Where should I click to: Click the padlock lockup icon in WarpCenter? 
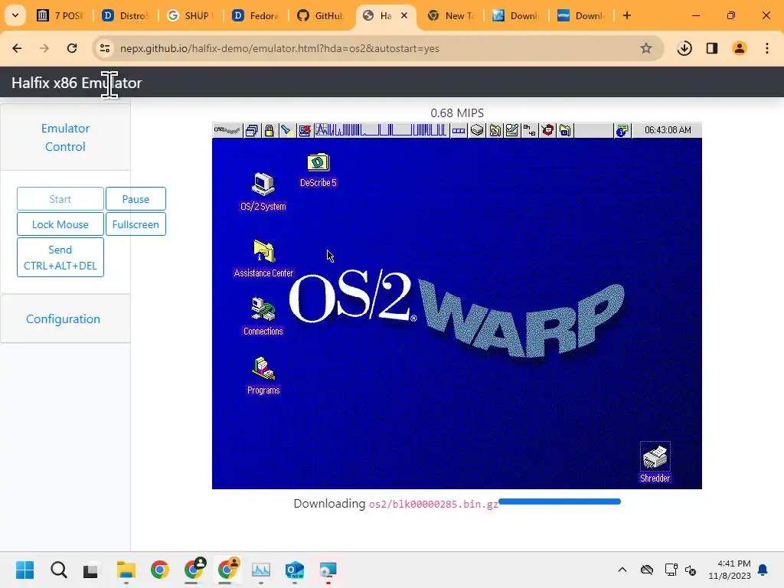click(x=269, y=130)
